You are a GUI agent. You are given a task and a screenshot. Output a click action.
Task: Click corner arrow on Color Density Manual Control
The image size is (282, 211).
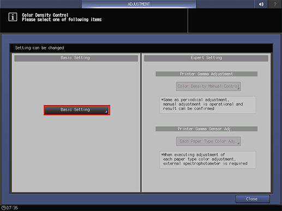coord(238,89)
